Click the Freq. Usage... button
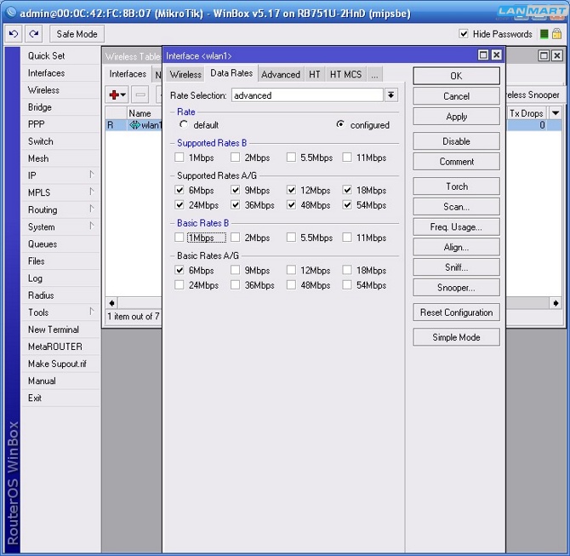 point(456,226)
